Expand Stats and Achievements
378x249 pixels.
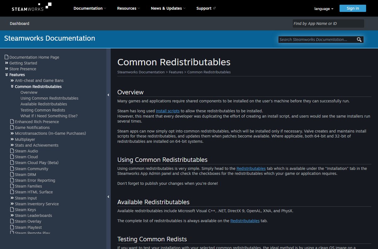[x=12, y=145]
